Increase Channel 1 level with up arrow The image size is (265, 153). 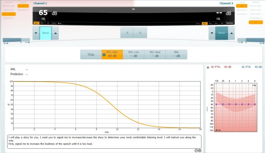pos(55,33)
